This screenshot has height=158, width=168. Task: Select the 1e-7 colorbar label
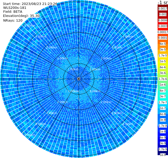[163, 108]
